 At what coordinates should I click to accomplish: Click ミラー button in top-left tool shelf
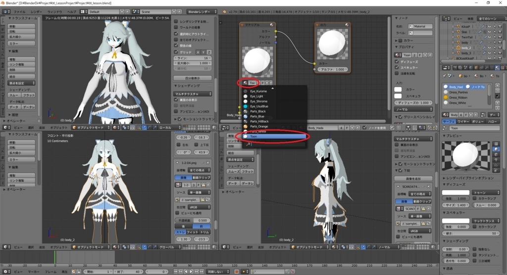21,43
